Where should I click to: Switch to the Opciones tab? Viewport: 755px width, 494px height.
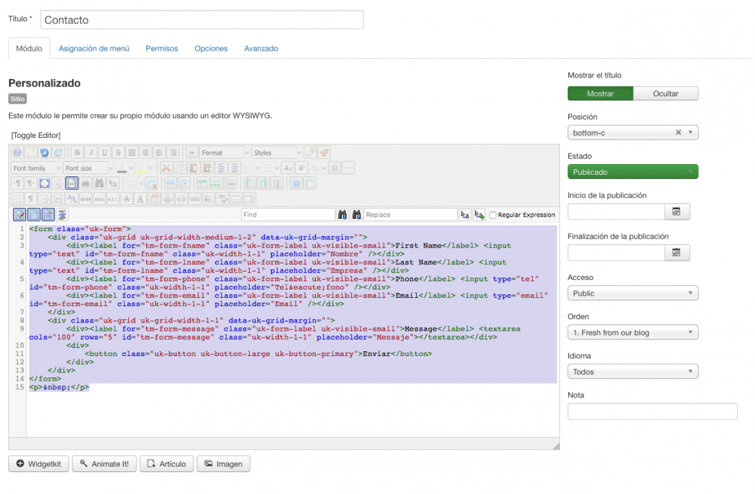pos(211,49)
